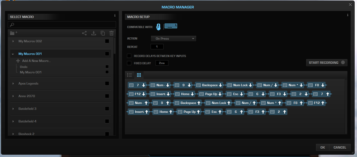Select 'F3' key up event

tap(257, 112)
